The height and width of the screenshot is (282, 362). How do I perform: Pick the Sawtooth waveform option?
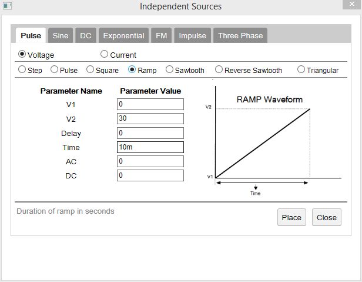click(x=169, y=69)
